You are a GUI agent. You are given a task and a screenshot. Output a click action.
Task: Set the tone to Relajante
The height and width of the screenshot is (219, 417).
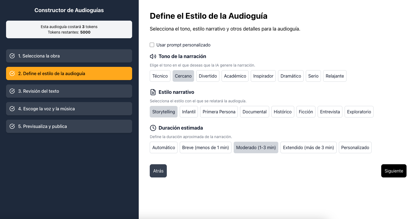click(335, 76)
